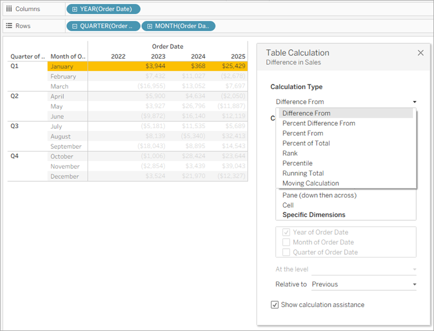434x331 pixels.
Task: Pick Percent of Total calculation type
Action: point(306,143)
